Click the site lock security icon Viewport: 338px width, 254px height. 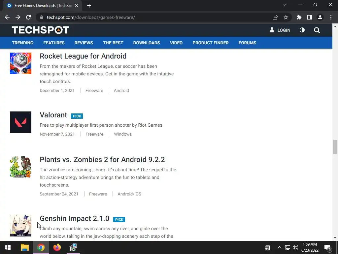coord(42,17)
